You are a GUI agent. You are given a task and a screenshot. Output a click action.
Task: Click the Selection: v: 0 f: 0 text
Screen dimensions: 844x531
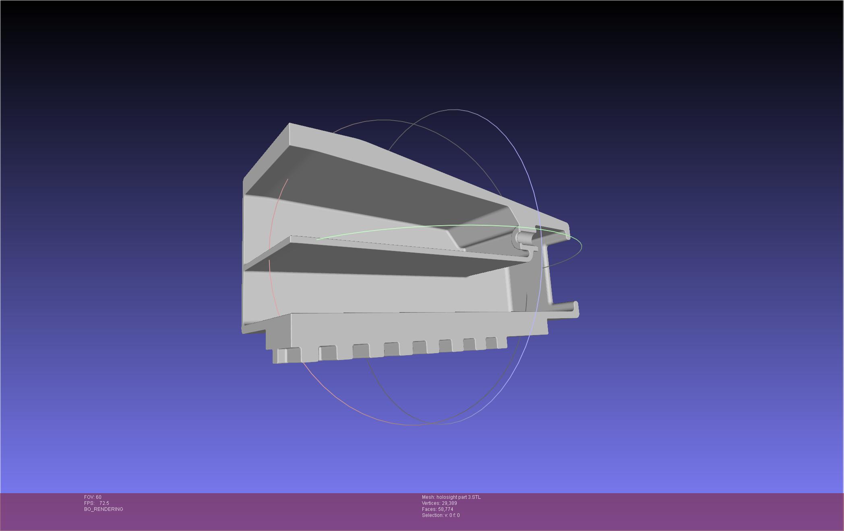(441, 515)
